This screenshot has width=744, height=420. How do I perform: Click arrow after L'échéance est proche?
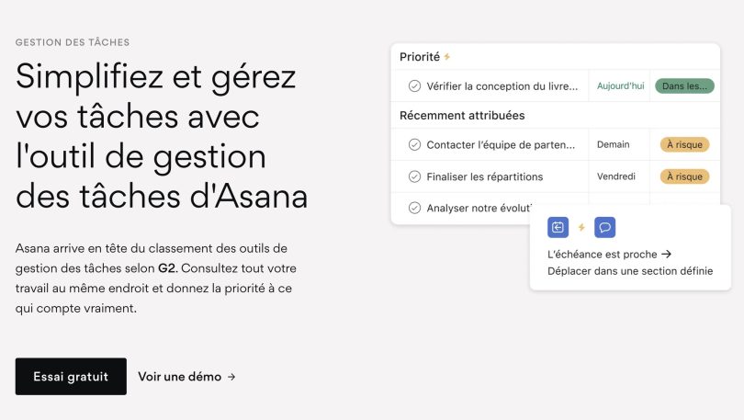click(x=667, y=255)
